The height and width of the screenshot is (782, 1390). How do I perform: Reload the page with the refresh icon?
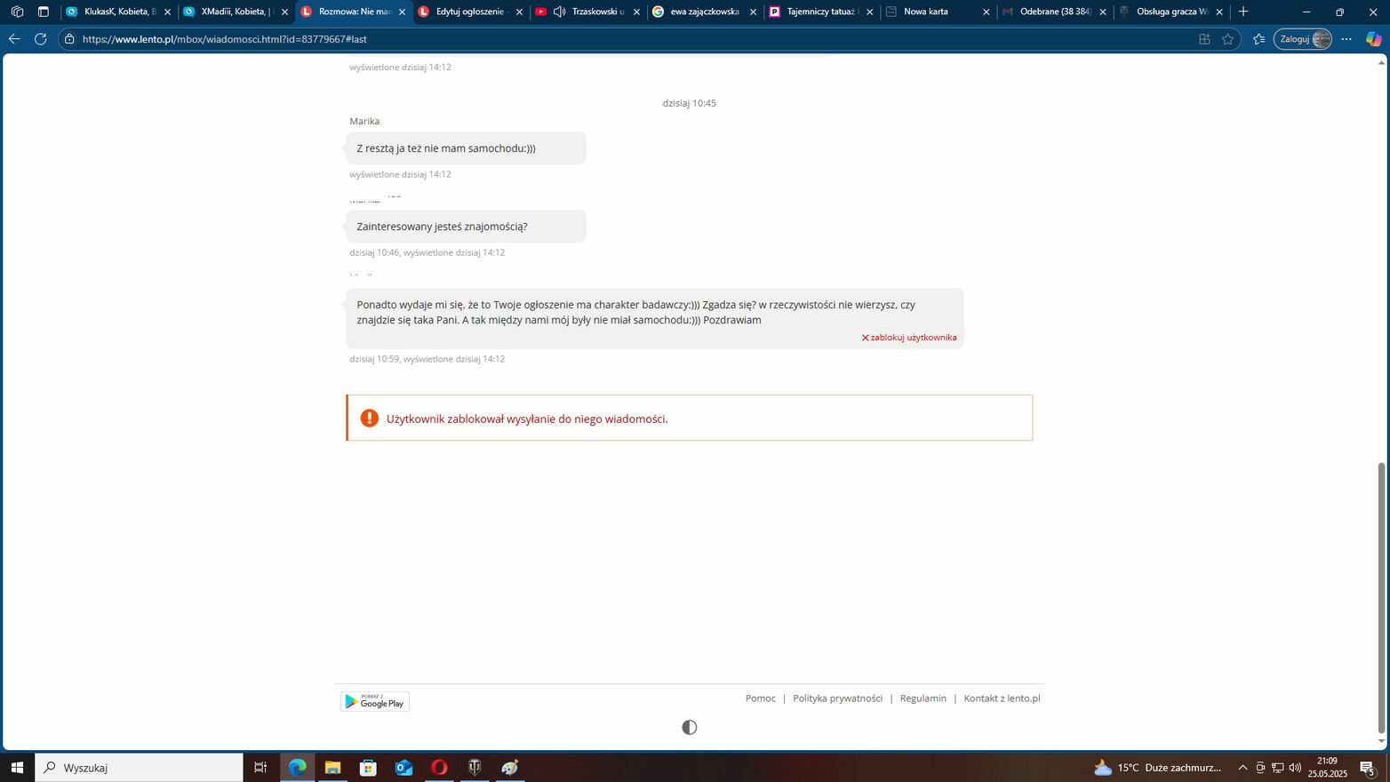[40, 39]
